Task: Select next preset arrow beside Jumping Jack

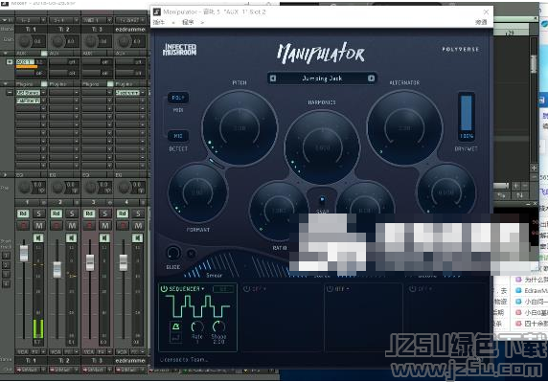Action: coord(371,79)
